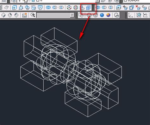Switch to the SE Isometric view
The width and height of the screenshot is (150, 125).
[x=3, y=15]
